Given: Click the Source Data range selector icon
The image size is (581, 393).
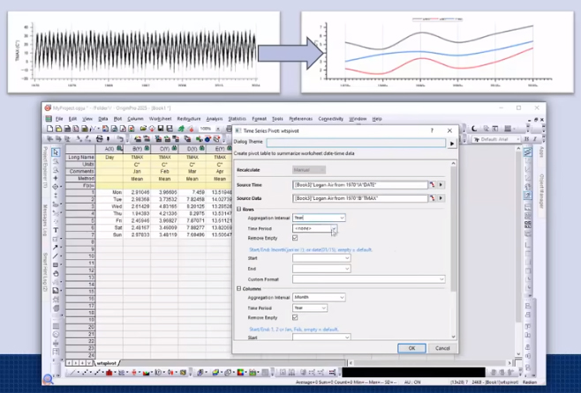Looking at the screenshot, I should (x=433, y=200).
